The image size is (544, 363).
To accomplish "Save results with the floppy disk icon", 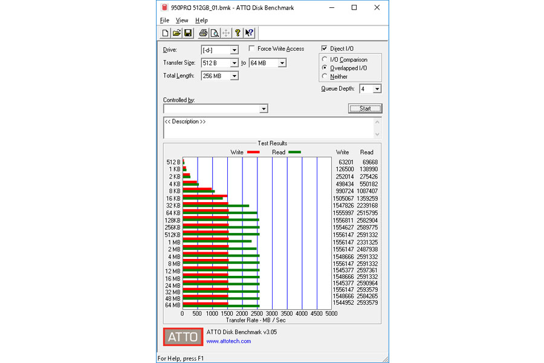I will (x=188, y=33).
